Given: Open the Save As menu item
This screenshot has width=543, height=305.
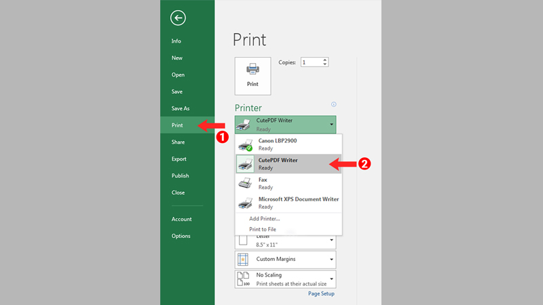Looking at the screenshot, I should (x=180, y=108).
